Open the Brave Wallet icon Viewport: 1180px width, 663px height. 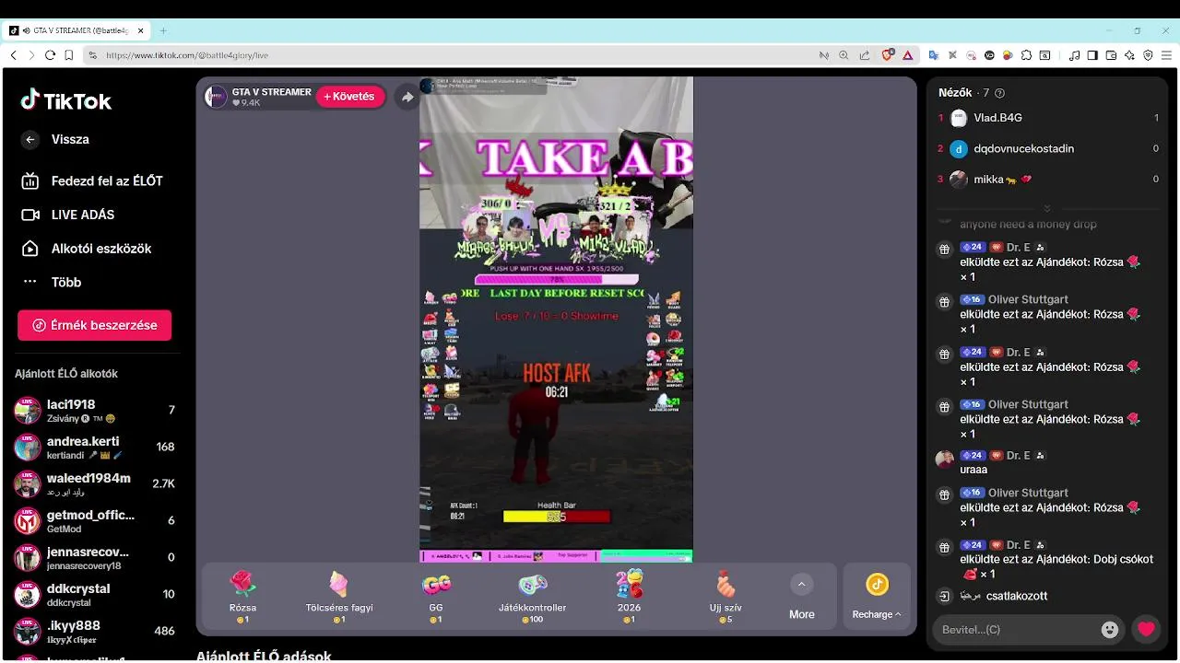[1111, 55]
